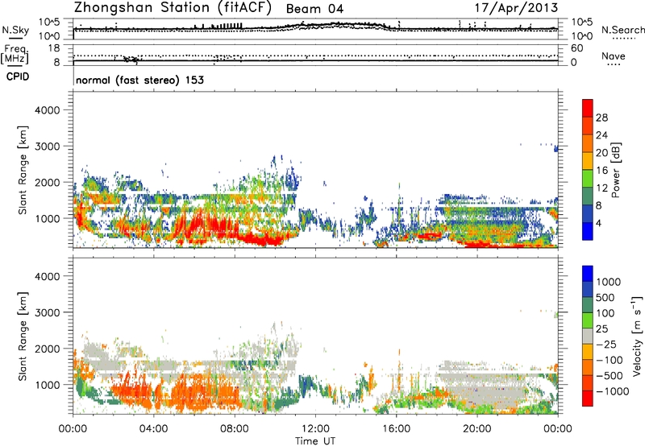
Task: Click the Time UT axis label
Action: tap(315, 441)
